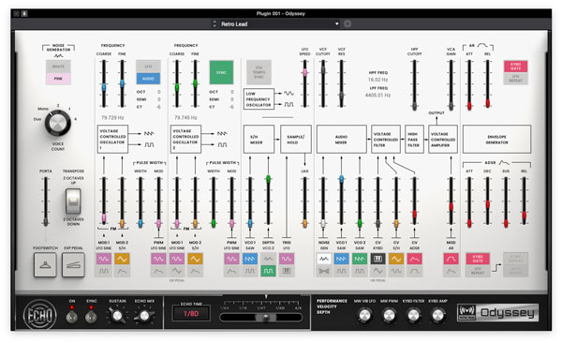Enable the green SYNC button on VCO 2

click(x=221, y=72)
